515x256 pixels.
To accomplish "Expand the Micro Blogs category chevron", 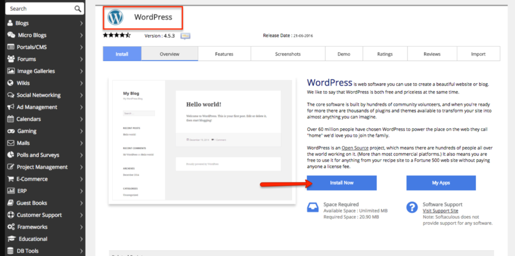I will pyautogui.click(x=81, y=35).
